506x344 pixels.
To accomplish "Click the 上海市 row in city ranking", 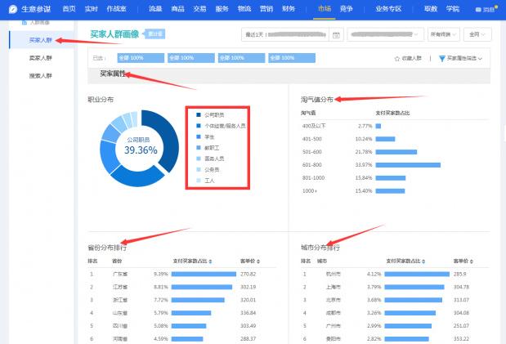I will point(396,287).
